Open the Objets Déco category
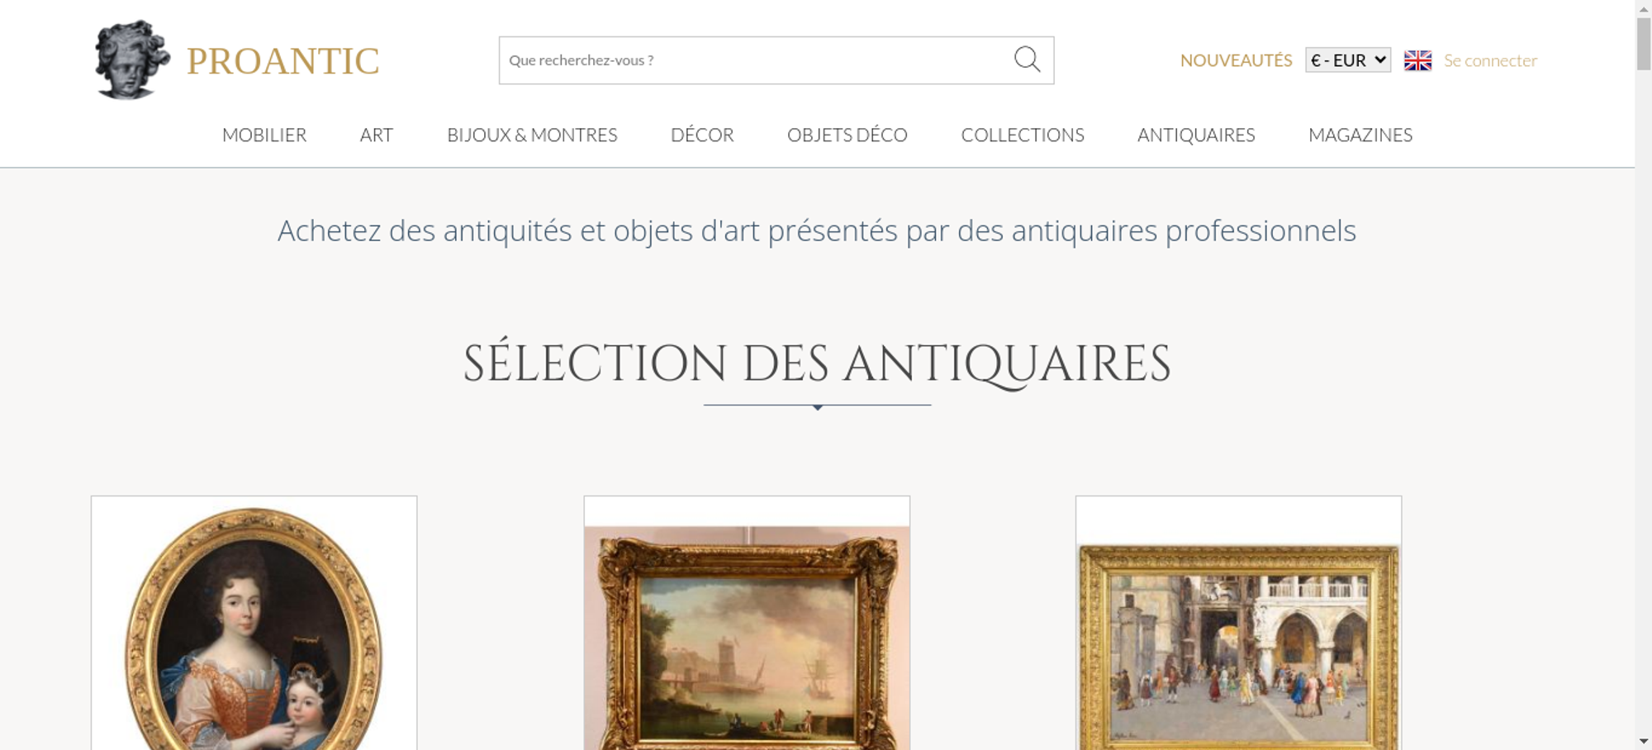The width and height of the screenshot is (1652, 750). click(x=847, y=135)
